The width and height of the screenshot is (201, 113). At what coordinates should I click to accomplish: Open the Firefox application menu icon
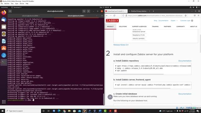tap(198, 15)
